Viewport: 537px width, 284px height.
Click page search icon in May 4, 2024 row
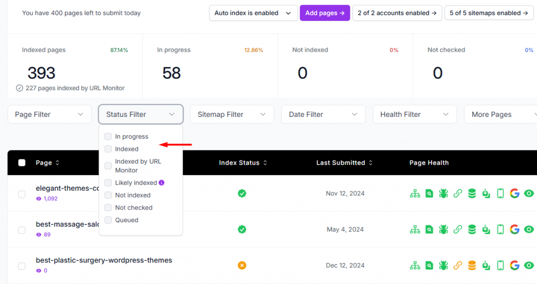429,230
